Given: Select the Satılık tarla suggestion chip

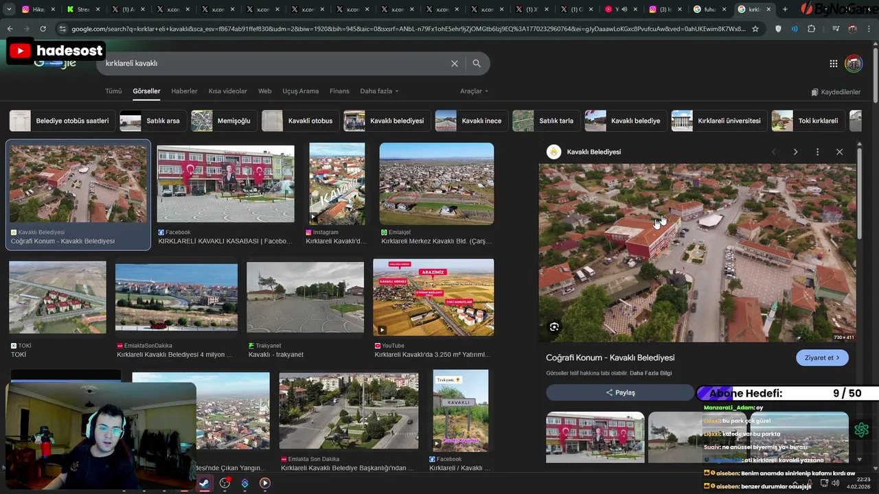Looking at the screenshot, I should 547,121.
